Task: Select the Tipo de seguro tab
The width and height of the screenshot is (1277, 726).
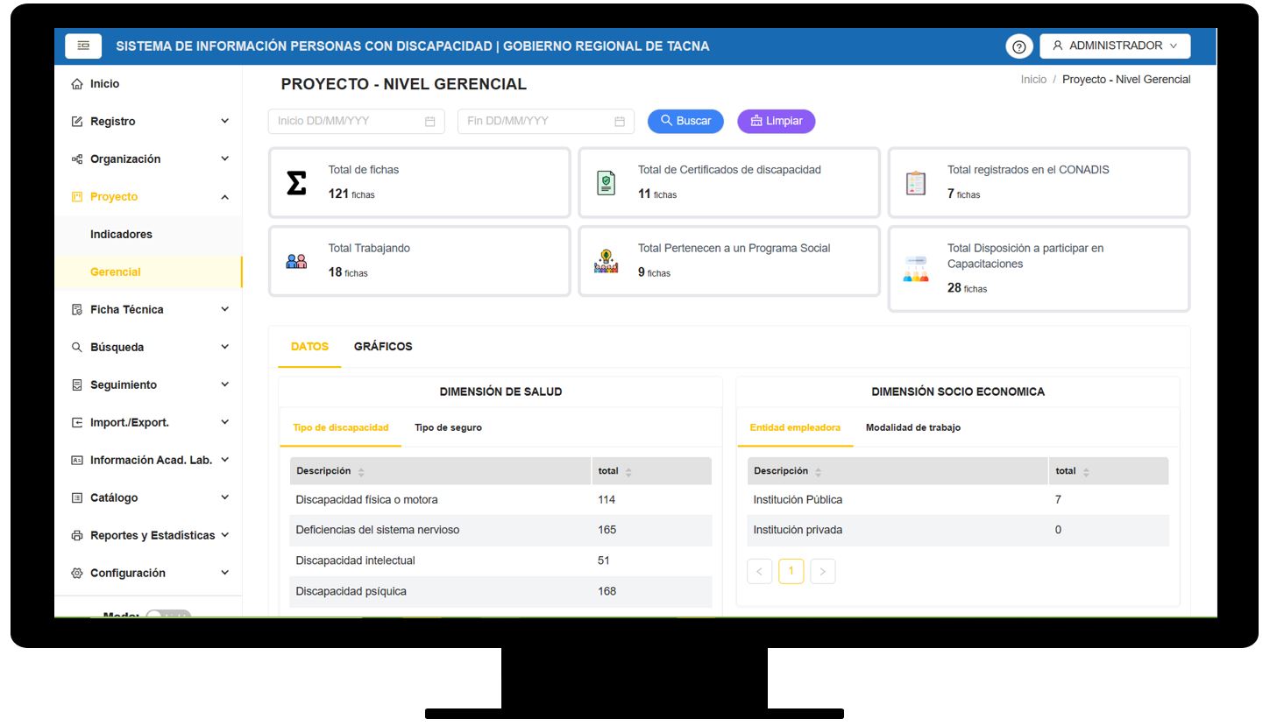Action: click(x=448, y=427)
